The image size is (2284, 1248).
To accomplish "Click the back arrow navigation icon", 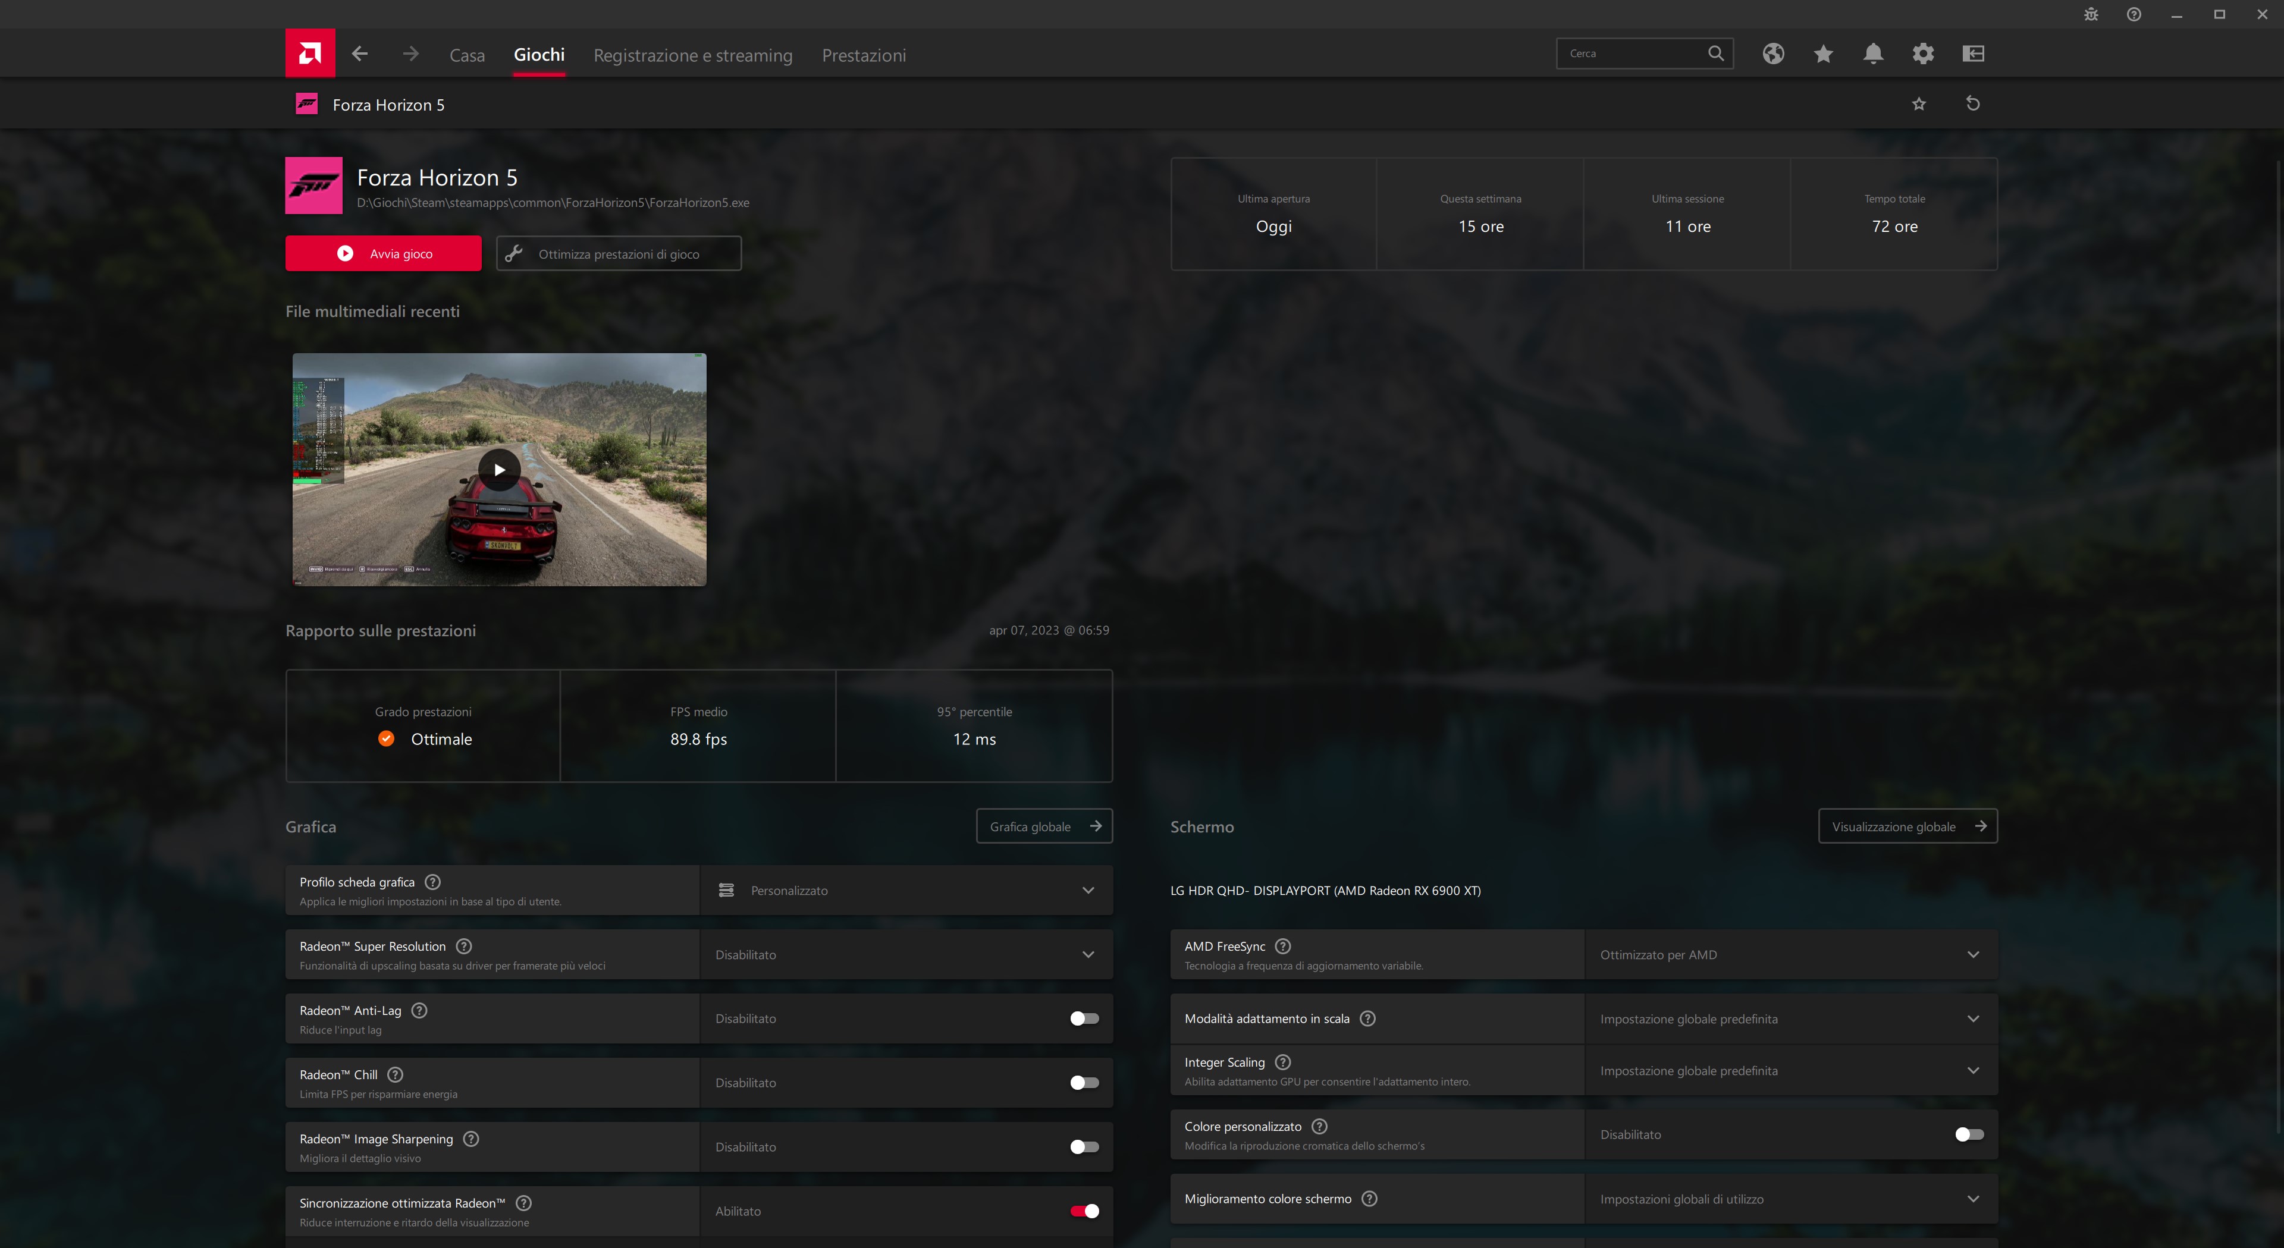I will pos(359,54).
